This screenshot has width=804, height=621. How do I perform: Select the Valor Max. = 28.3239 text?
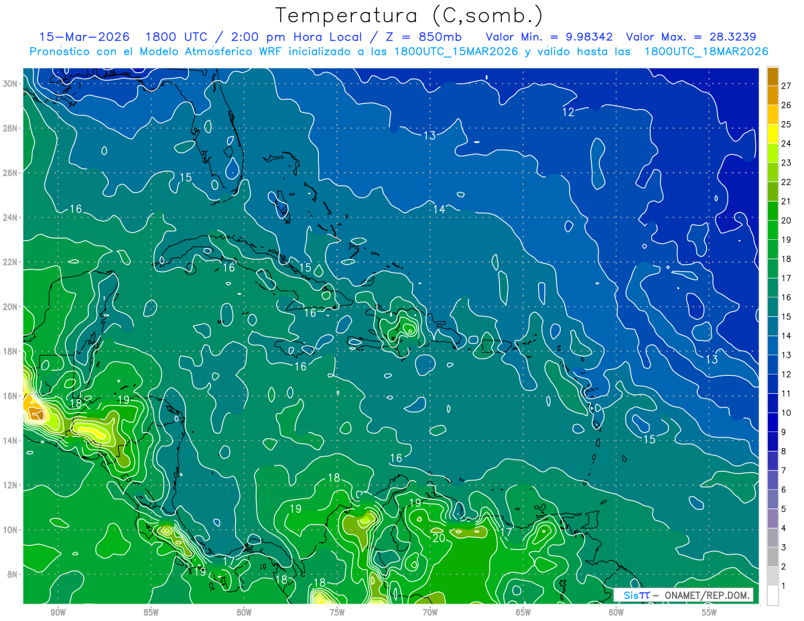691,37
